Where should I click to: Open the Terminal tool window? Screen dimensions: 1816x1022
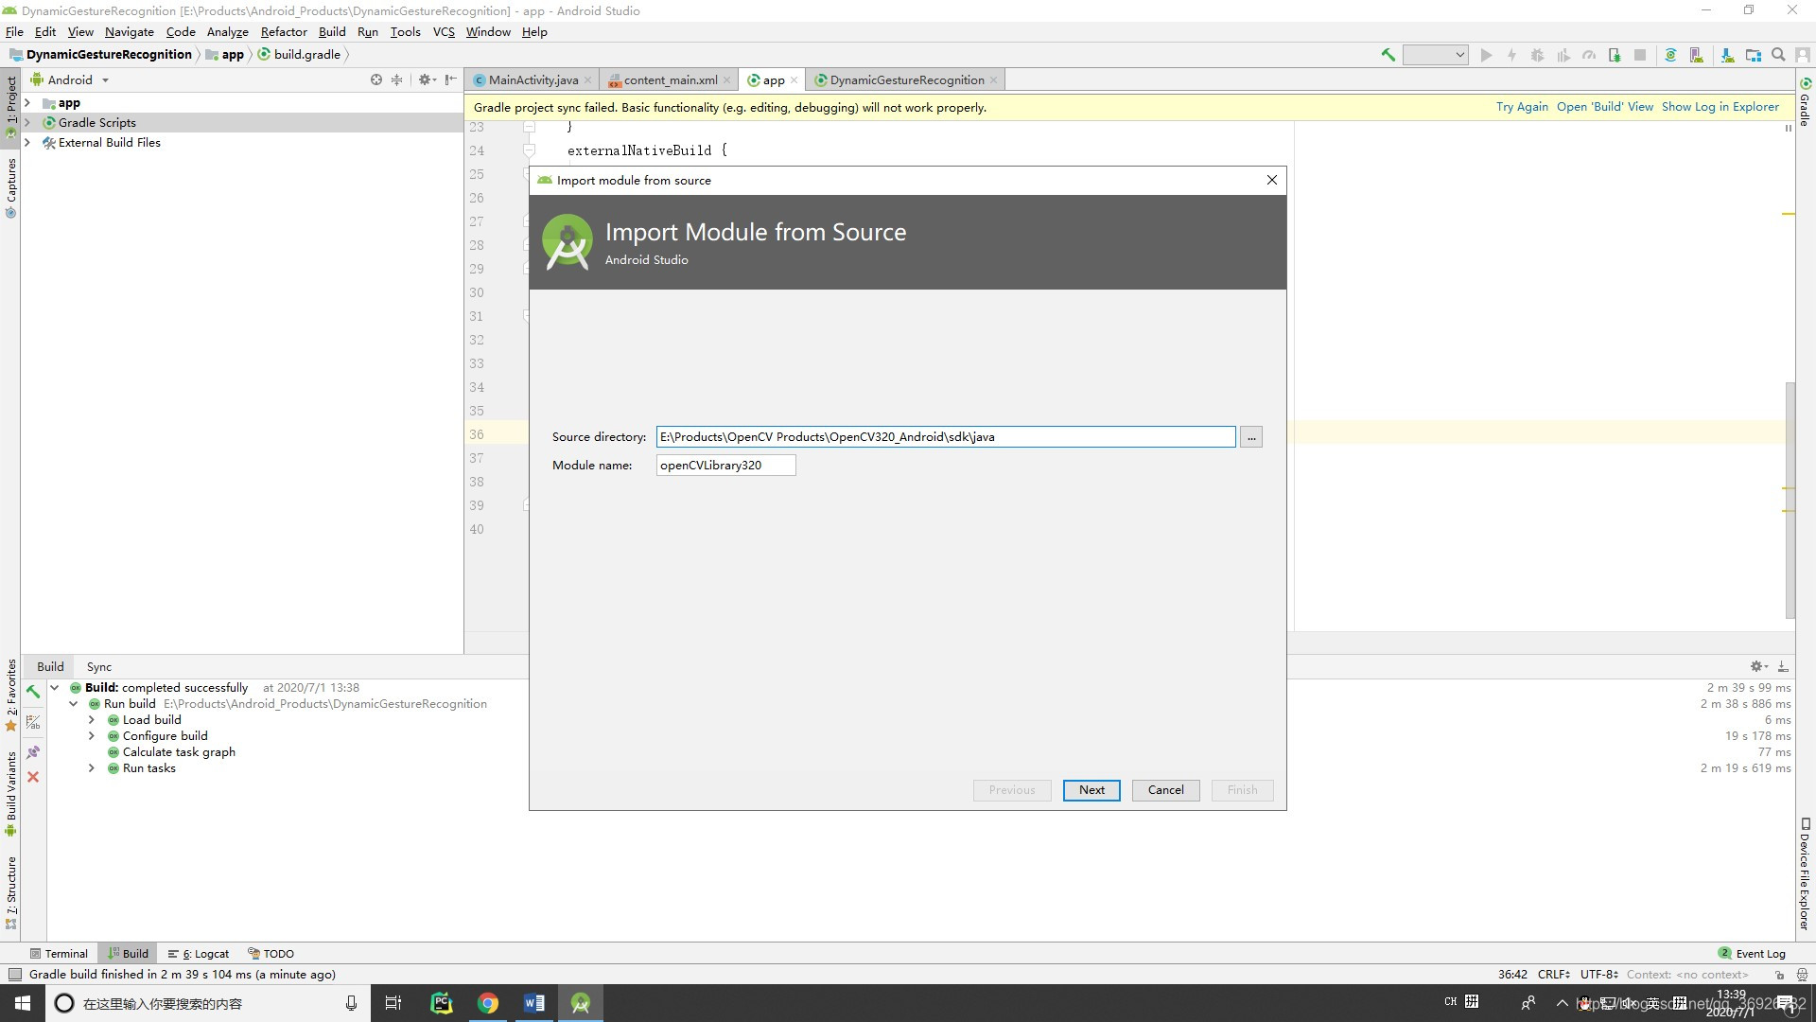(59, 954)
